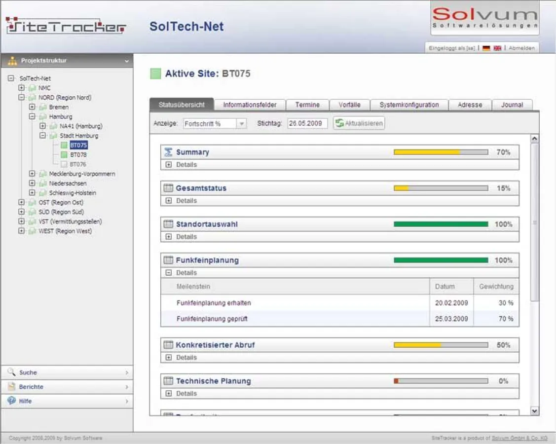The image size is (556, 444).
Task: Switch to the Termine tab
Action: (x=307, y=105)
